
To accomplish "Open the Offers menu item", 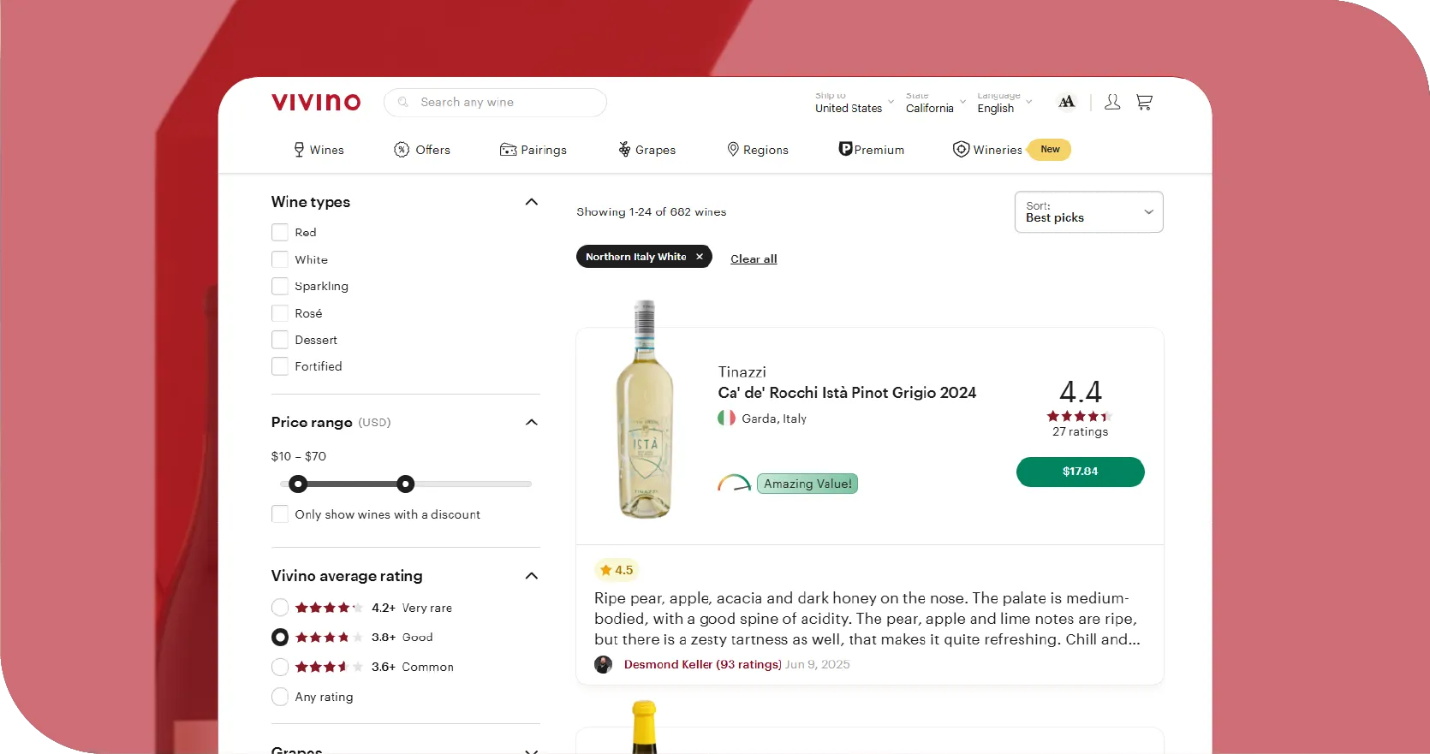I will click(422, 150).
